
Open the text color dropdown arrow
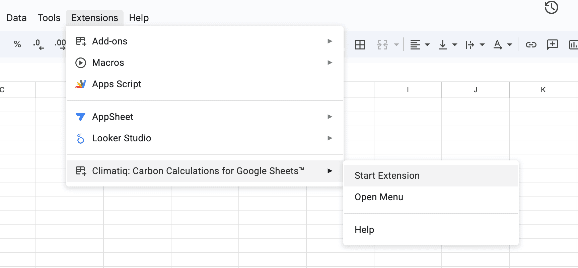(x=510, y=45)
